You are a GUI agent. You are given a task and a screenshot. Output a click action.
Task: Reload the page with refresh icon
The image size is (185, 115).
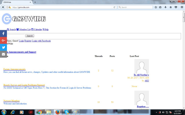(114, 7)
